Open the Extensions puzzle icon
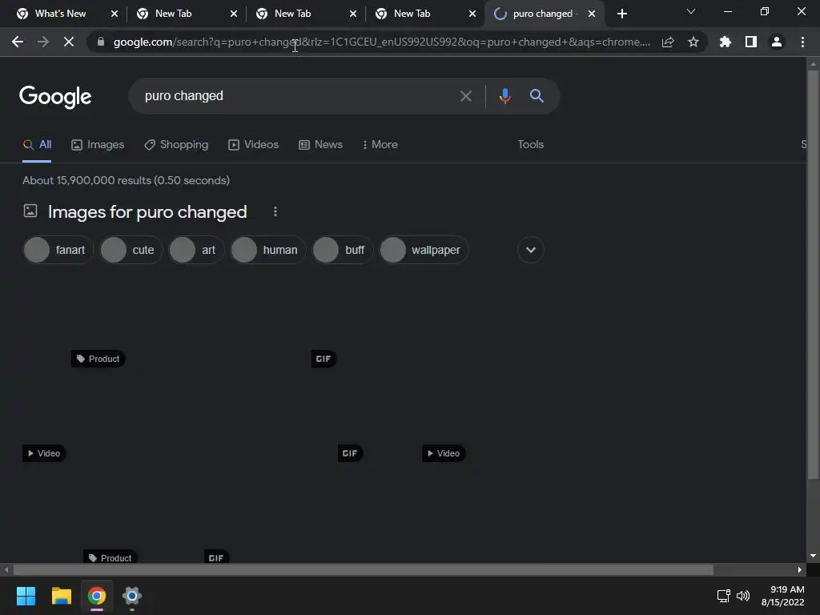 pos(726,42)
